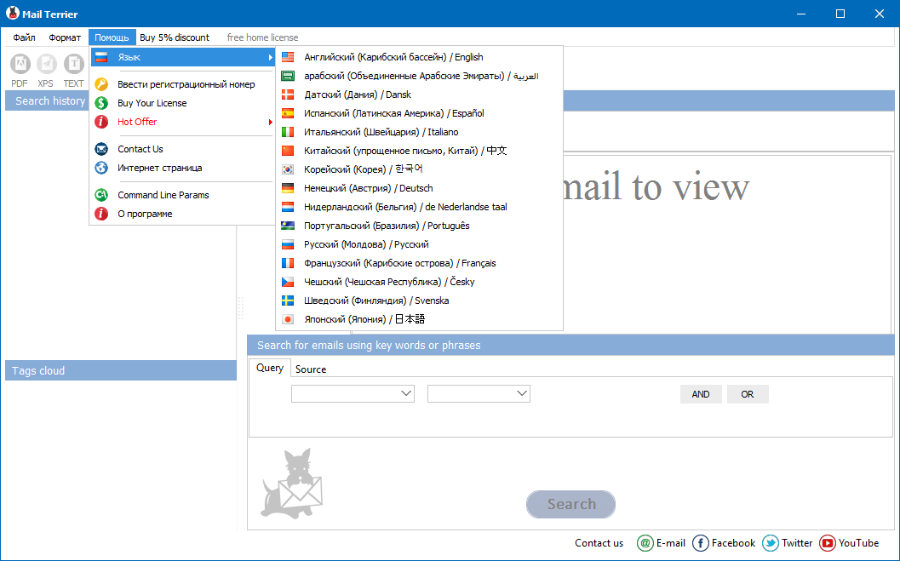Open the E-mail contact link

(x=671, y=543)
